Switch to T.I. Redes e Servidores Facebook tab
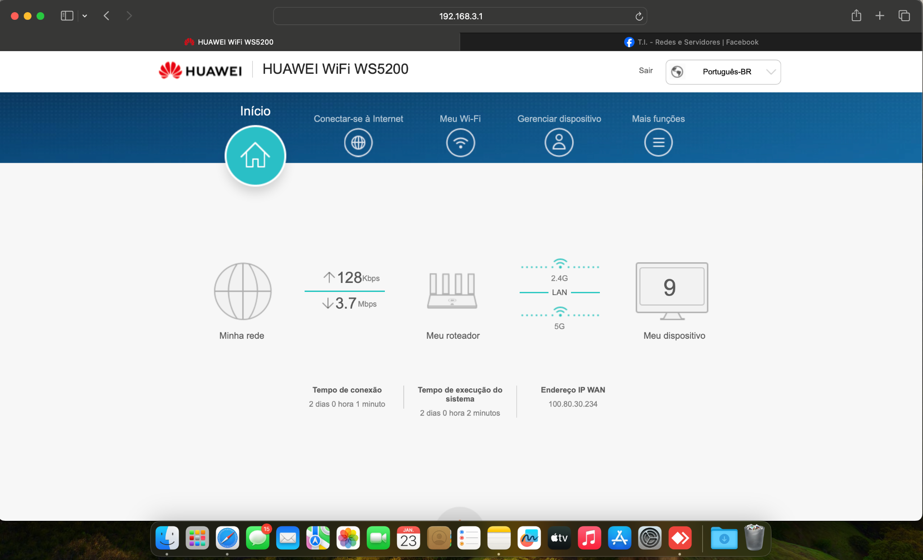The image size is (923, 560). (x=691, y=42)
